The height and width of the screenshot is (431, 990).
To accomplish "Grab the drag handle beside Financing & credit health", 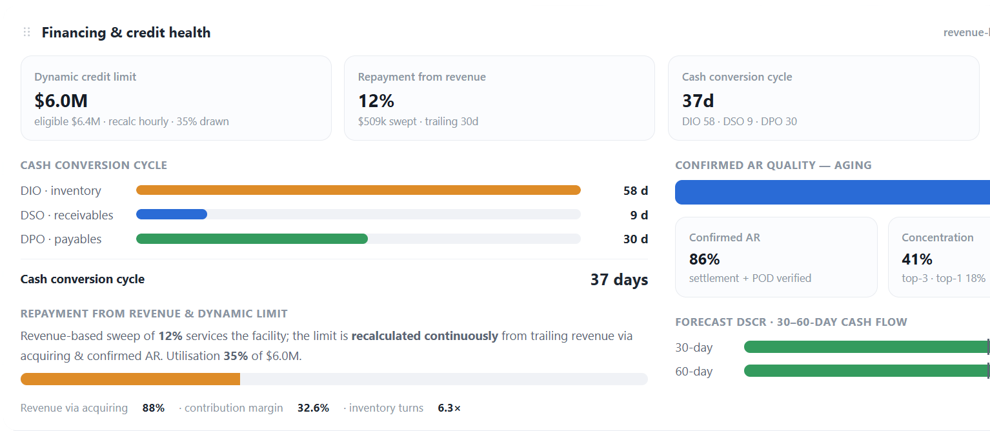I will (x=26, y=32).
